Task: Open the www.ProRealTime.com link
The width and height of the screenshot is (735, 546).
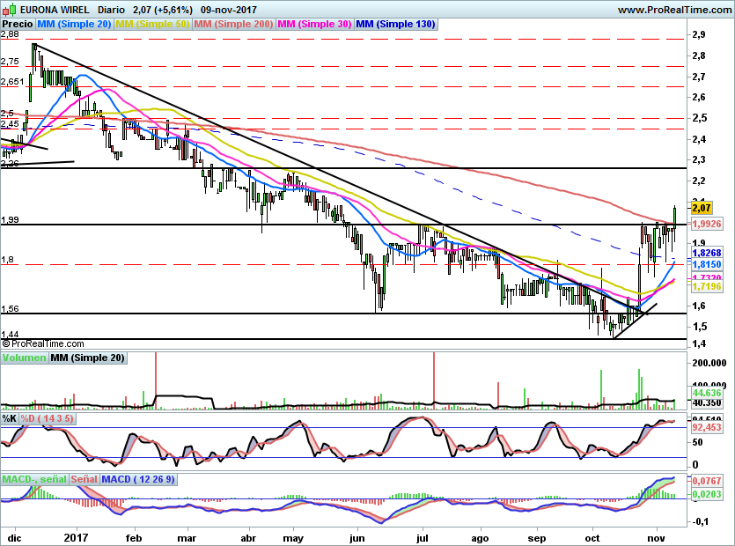Action: [x=674, y=10]
